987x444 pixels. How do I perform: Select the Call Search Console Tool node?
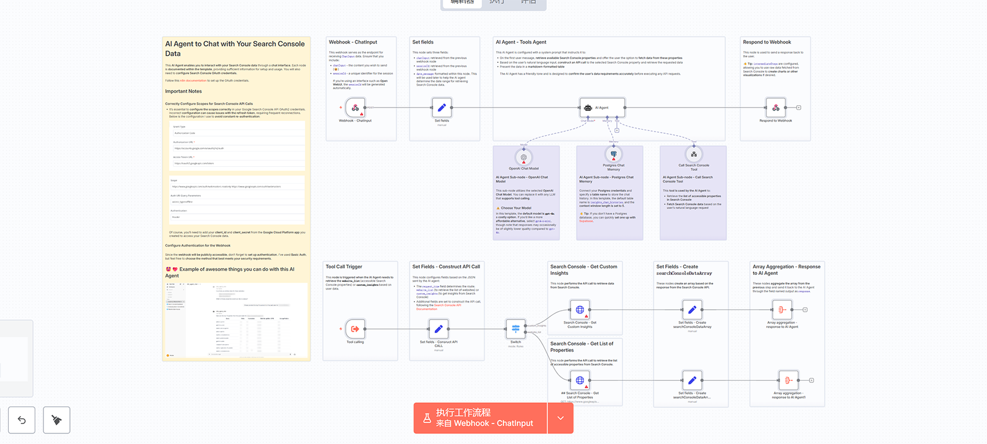tap(694, 154)
